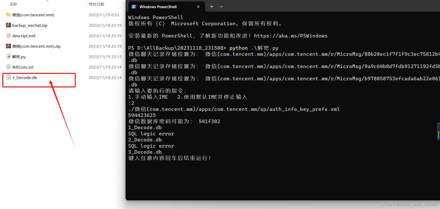Image resolution: width=440 pixels, height=209 pixels.
Task: Sort files by 名称 column header
Action: coord(13,4)
